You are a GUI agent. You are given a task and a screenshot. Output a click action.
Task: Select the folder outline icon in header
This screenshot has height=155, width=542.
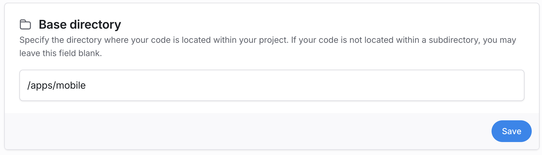[25, 24]
